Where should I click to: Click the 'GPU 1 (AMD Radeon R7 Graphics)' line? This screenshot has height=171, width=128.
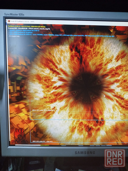pyautogui.click(x=20, y=32)
